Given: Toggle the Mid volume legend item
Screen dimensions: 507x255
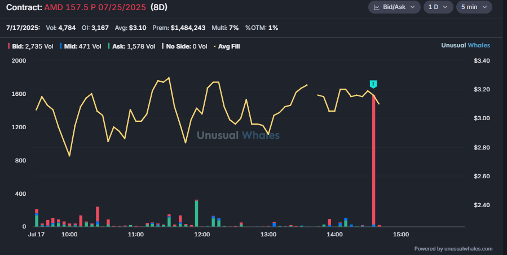Looking at the screenshot, I should 81,46.
